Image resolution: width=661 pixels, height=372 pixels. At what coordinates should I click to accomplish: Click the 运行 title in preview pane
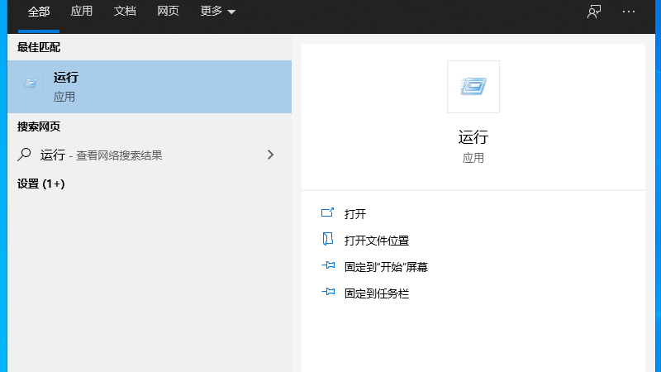(x=473, y=137)
